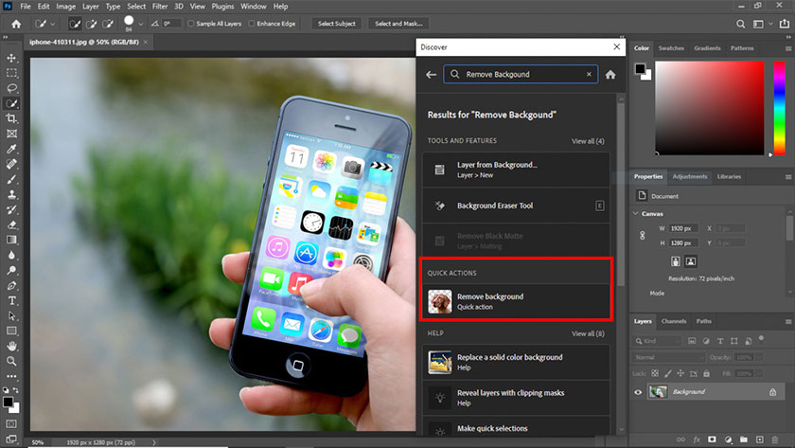Choose Add to selection mode
Screen dimensions: 795x448
(92, 24)
